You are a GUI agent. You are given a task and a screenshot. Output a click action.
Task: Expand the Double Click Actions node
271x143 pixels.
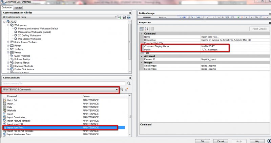tap(8, 69)
